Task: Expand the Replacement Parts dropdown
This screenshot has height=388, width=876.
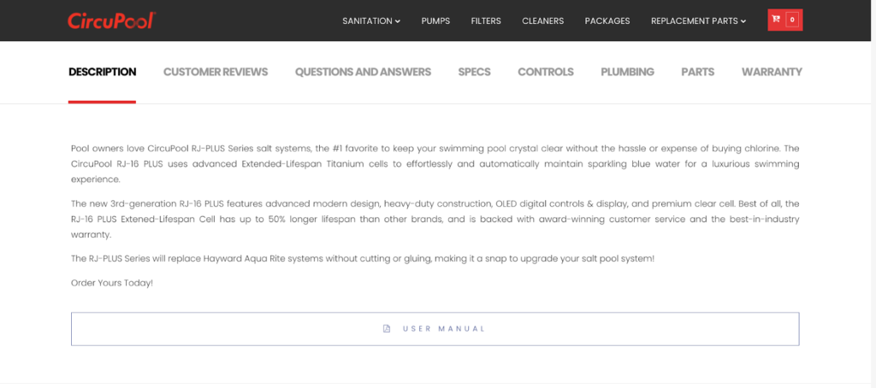Action: [x=698, y=21]
